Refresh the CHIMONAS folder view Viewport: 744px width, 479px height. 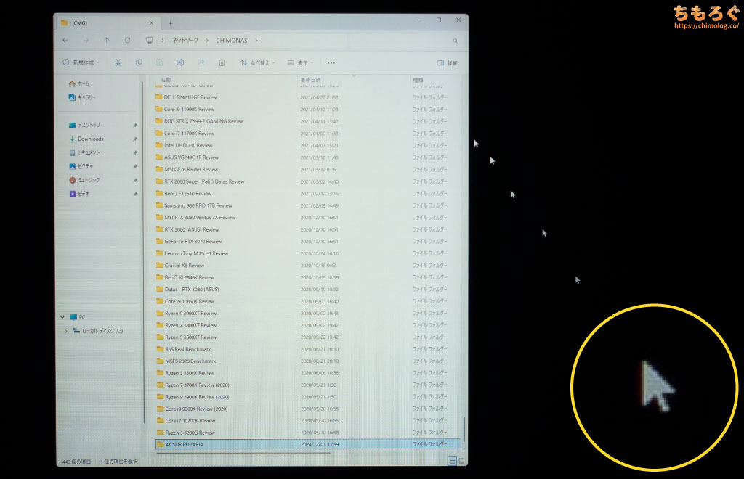click(x=128, y=41)
